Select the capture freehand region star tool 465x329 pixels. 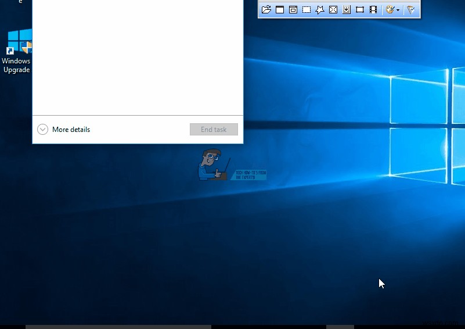320,9
